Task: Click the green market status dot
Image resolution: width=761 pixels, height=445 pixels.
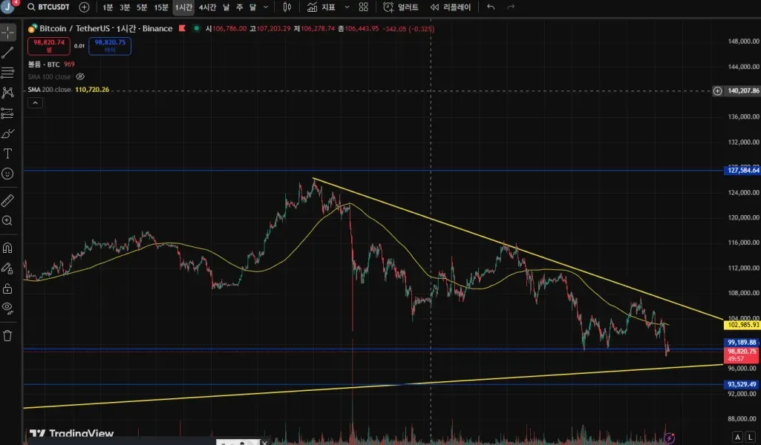Action: tap(197, 28)
